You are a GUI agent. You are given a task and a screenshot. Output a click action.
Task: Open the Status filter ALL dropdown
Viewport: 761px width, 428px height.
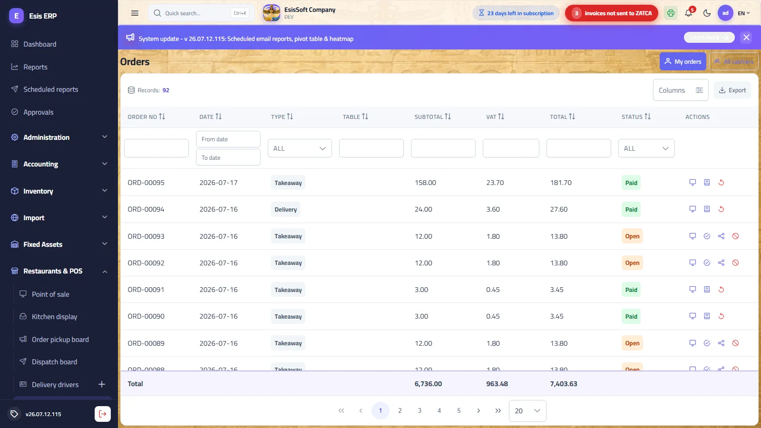(646, 148)
